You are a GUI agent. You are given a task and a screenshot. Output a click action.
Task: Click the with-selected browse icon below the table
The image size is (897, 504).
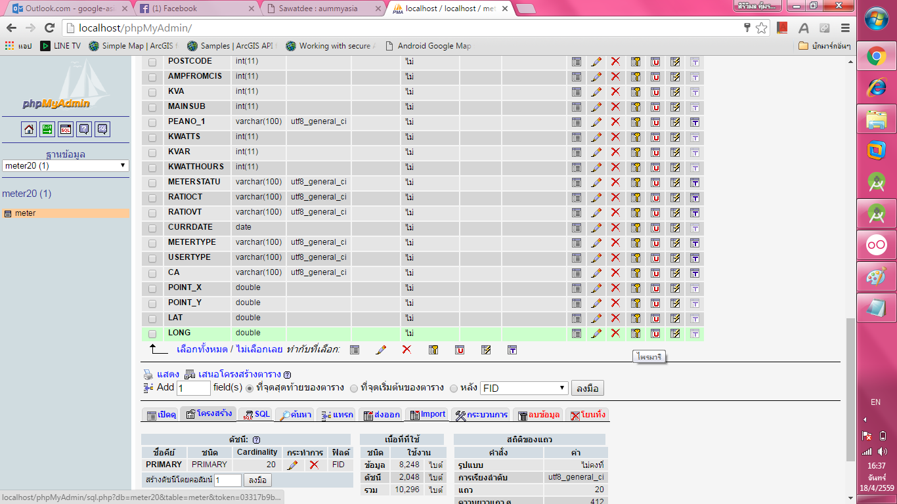[x=355, y=350]
